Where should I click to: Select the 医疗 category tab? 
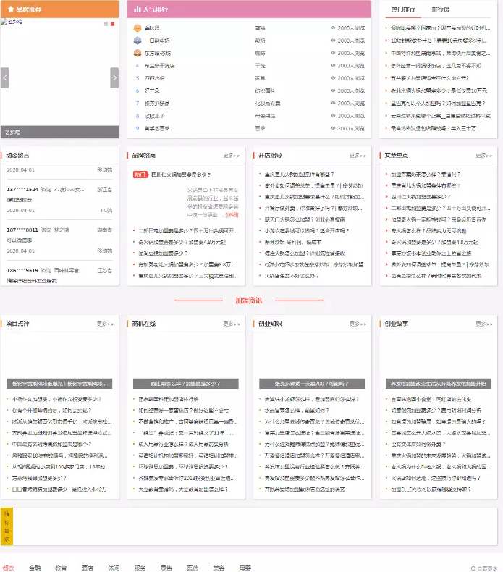[193, 568]
